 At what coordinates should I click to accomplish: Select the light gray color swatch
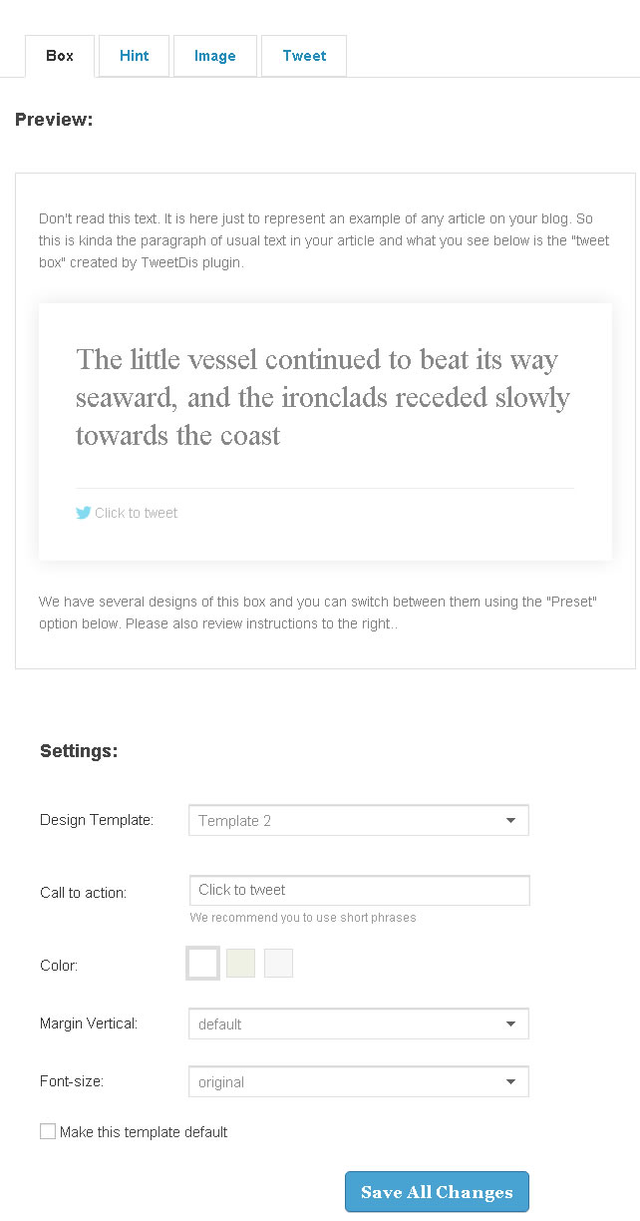[x=279, y=964]
